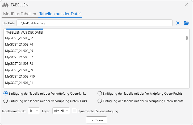The height and width of the screenshot is (125, 193).
Task: Select Oben-Rechts insertion radio button
Action: (100, 94)
